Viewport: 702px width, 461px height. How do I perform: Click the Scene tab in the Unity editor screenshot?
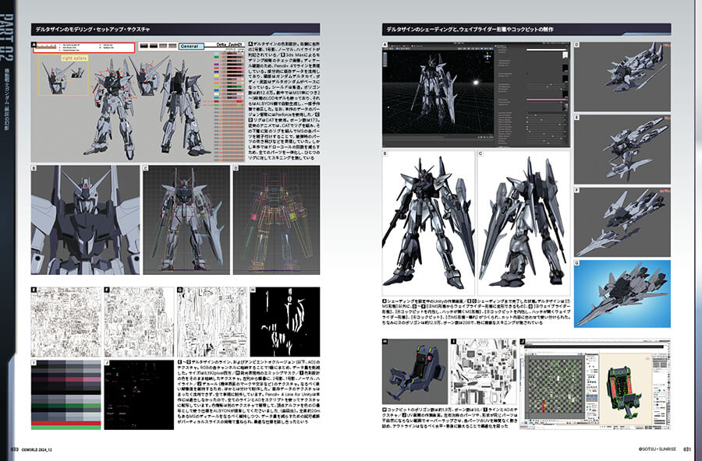(x=394, y=46)
